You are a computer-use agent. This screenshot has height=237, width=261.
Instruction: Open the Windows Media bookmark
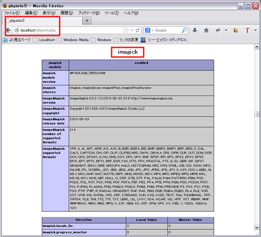(73, 40)
